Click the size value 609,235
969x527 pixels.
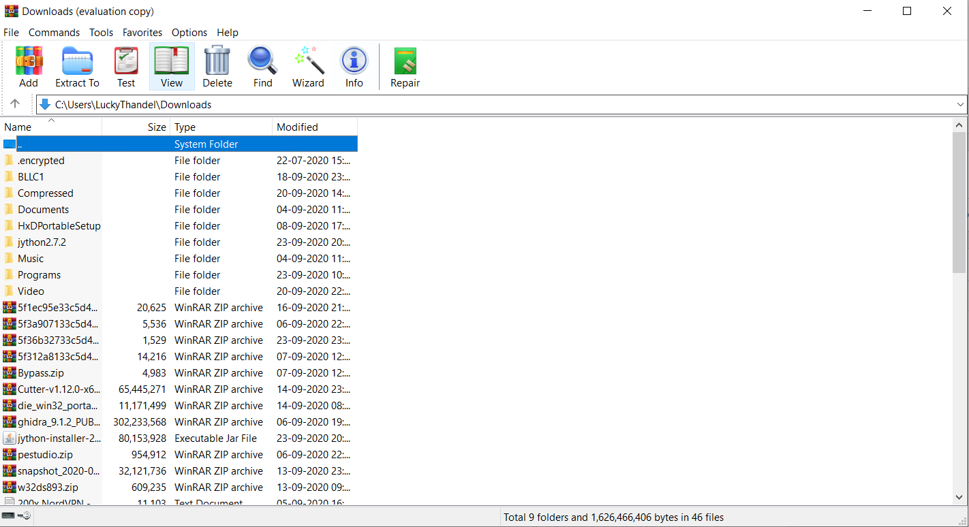point(149,488)
